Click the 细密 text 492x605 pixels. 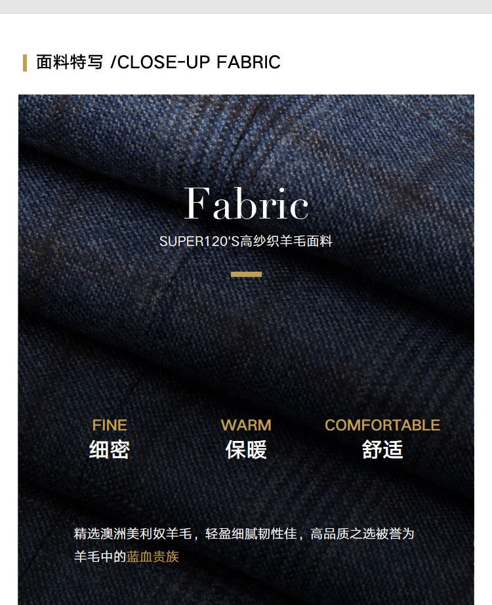coord(110,449)
